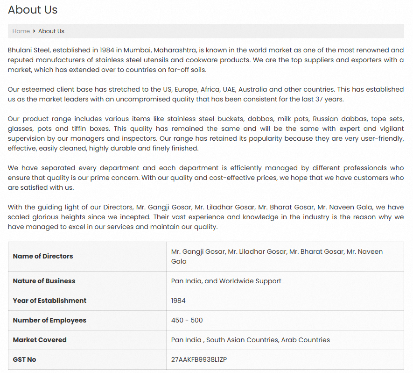Select the Year of Establishment row label
The width and height of the screenshot is (413, 373).
[x=49, y=301]
